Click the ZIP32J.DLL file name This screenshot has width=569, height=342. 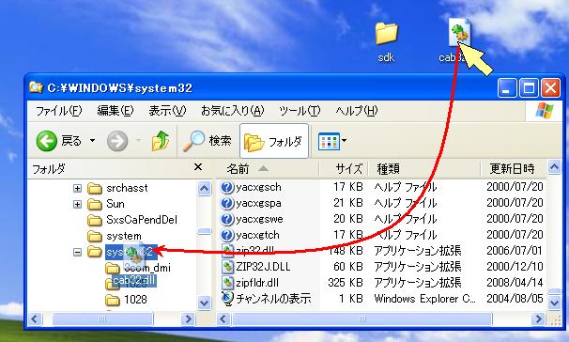click(x=263, y=267)
